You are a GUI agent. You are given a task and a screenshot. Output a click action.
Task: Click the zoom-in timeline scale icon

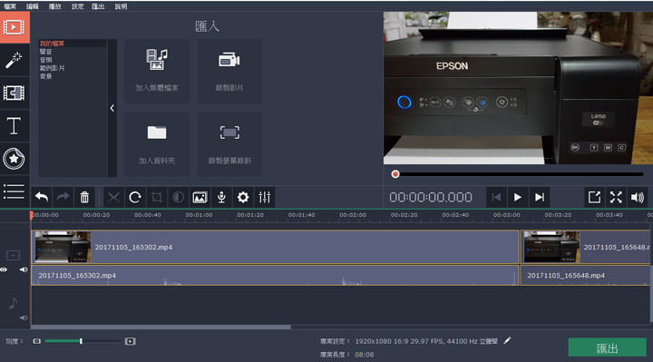131,341
